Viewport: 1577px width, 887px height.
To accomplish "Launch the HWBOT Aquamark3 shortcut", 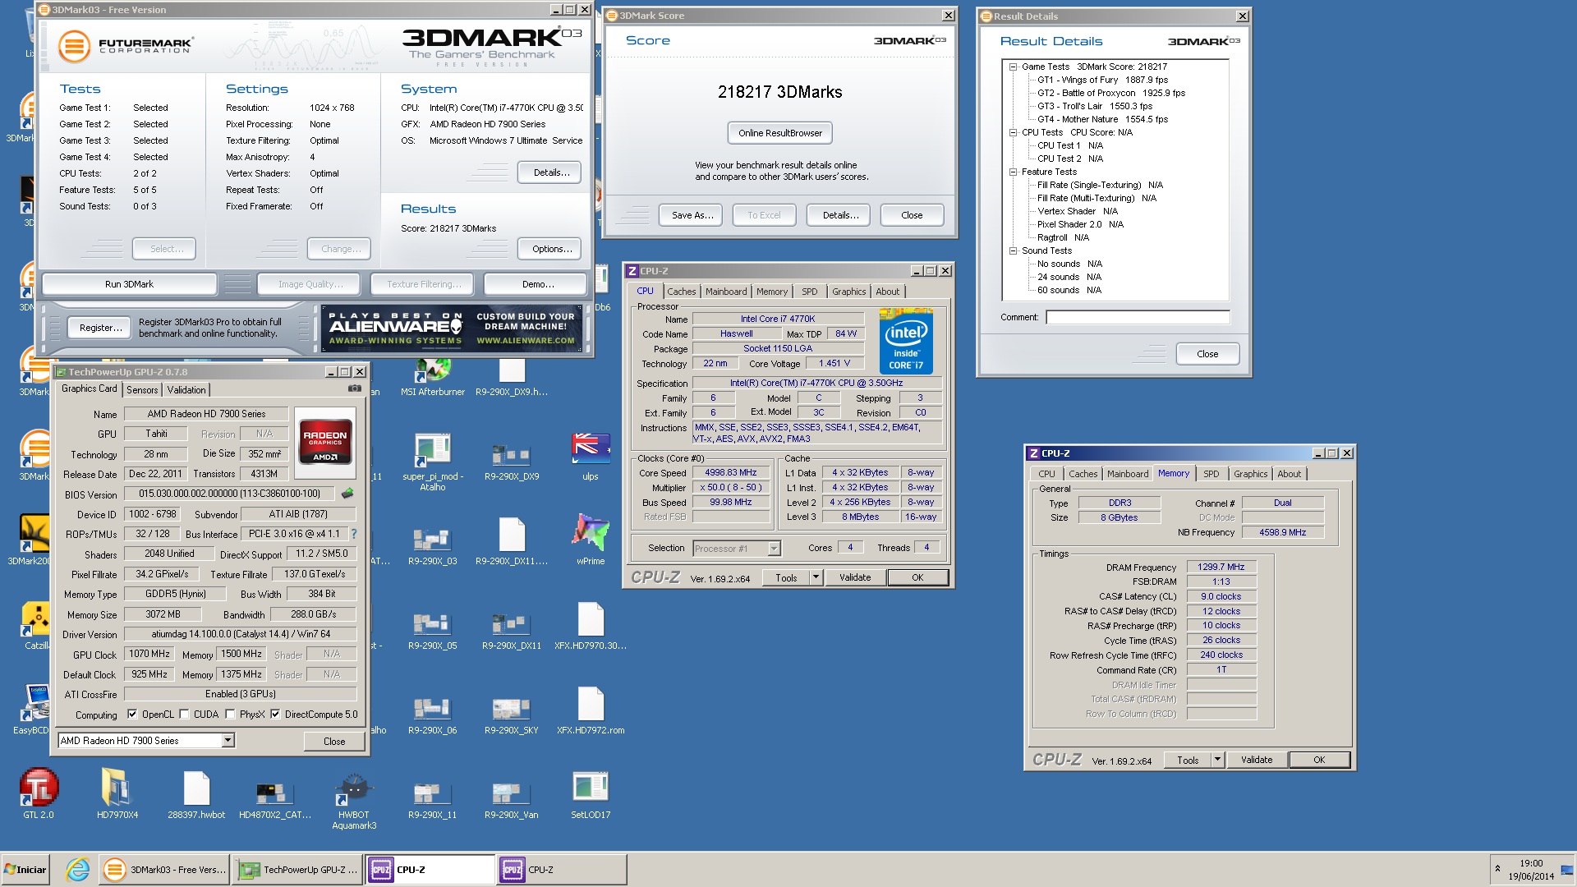I will click(353, 801).
